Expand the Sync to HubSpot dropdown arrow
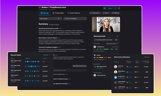This screenshot has height=96, width=161. (x=85, y=19)
